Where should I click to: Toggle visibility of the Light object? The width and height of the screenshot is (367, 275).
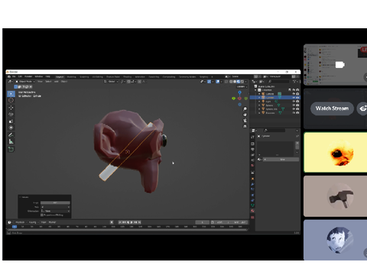tap(294, 102)
